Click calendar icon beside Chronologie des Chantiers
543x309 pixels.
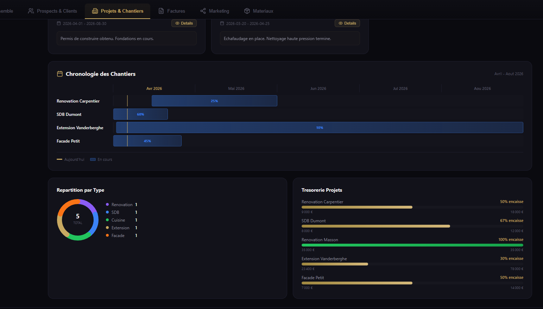[x=60, y=74]
